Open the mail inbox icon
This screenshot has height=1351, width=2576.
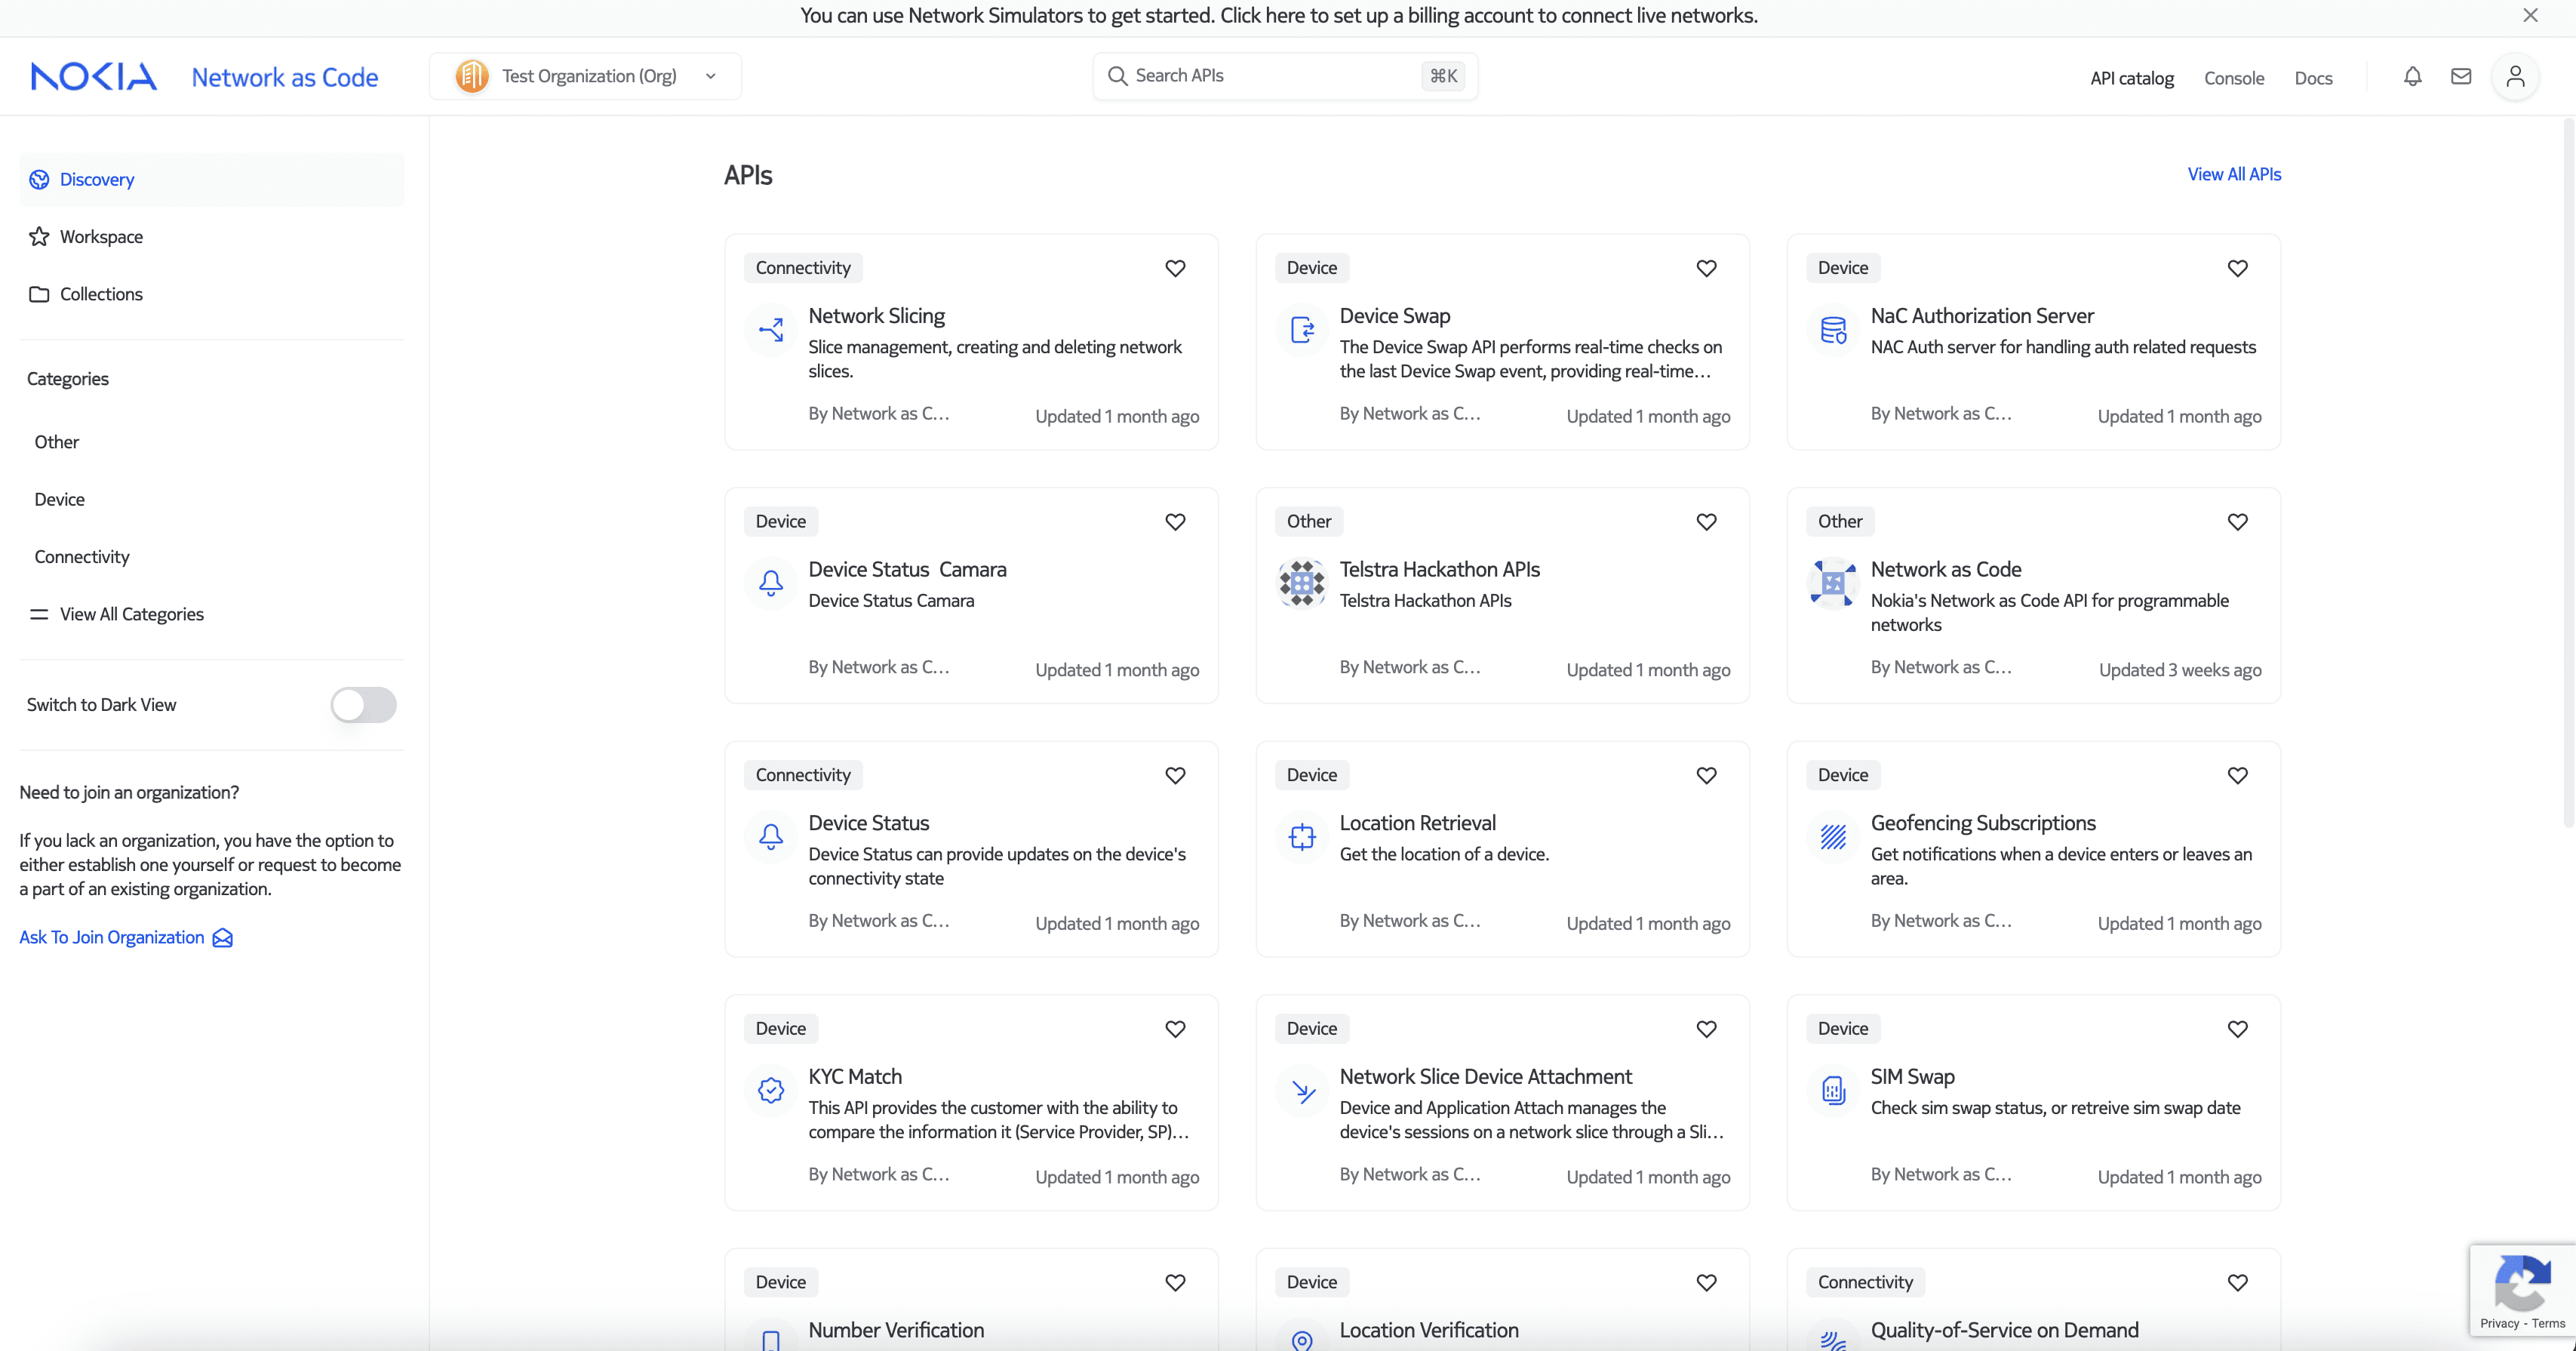[2461, 77]
